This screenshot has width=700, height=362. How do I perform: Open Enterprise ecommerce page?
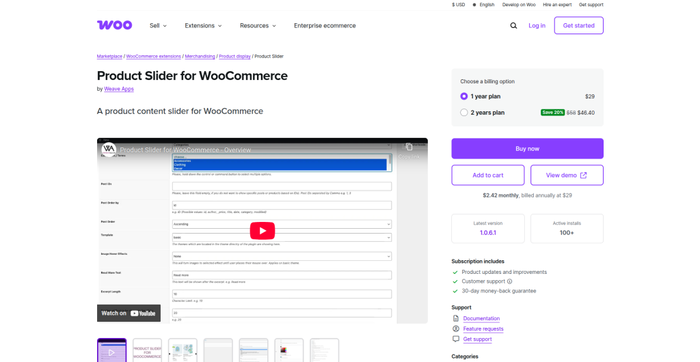[x=325, y=25]
